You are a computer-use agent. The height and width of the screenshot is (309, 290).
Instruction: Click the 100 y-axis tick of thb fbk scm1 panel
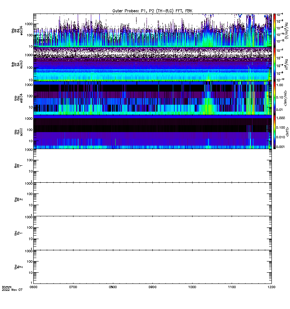(30, 130)
